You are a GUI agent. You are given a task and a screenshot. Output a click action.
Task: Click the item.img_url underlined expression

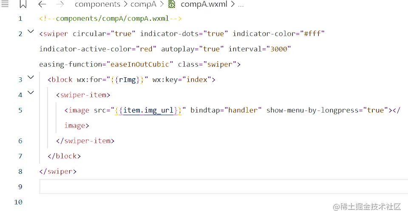pyautogui.click(x=148, y=110)
